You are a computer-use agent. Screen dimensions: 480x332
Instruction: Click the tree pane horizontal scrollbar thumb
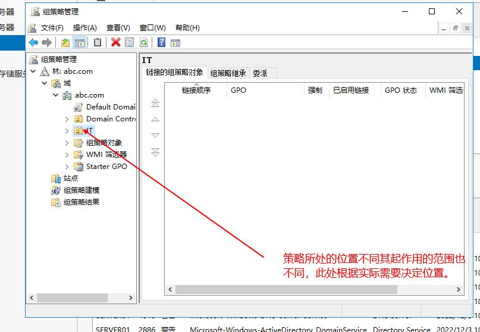[72, 297]
